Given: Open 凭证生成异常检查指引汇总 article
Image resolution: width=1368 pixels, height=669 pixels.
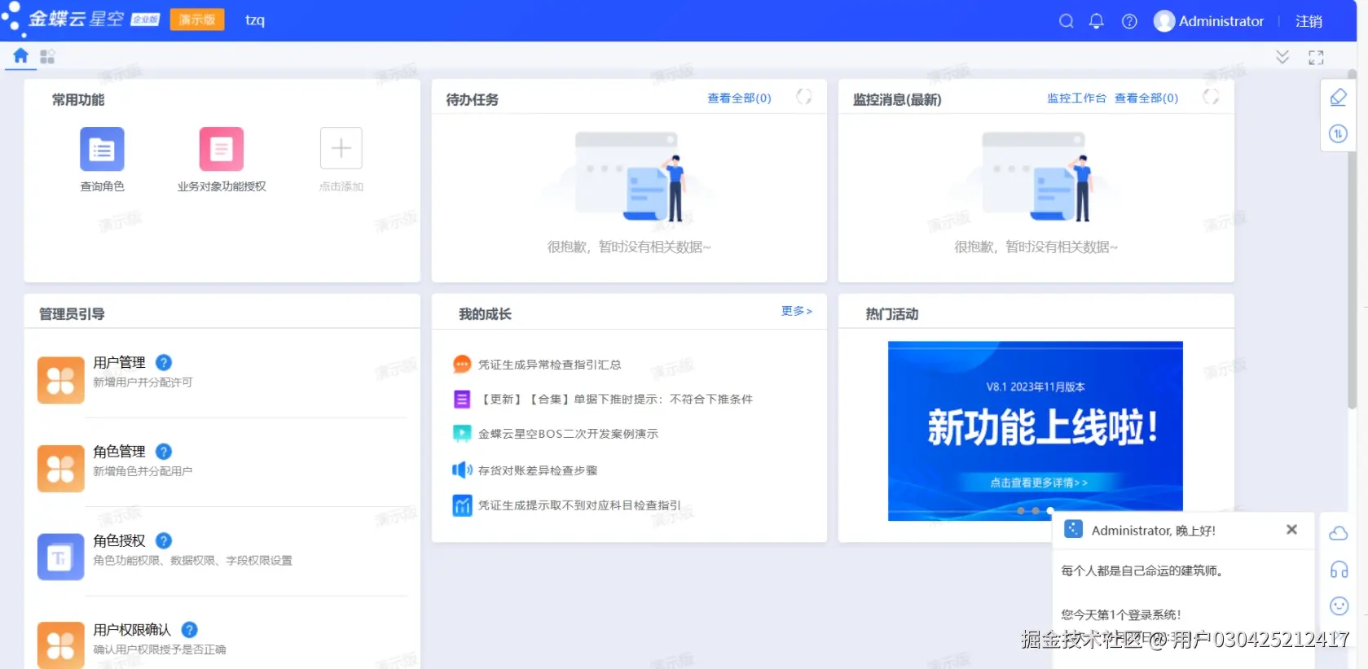Looking at the screenshot, I should (549, 365).
